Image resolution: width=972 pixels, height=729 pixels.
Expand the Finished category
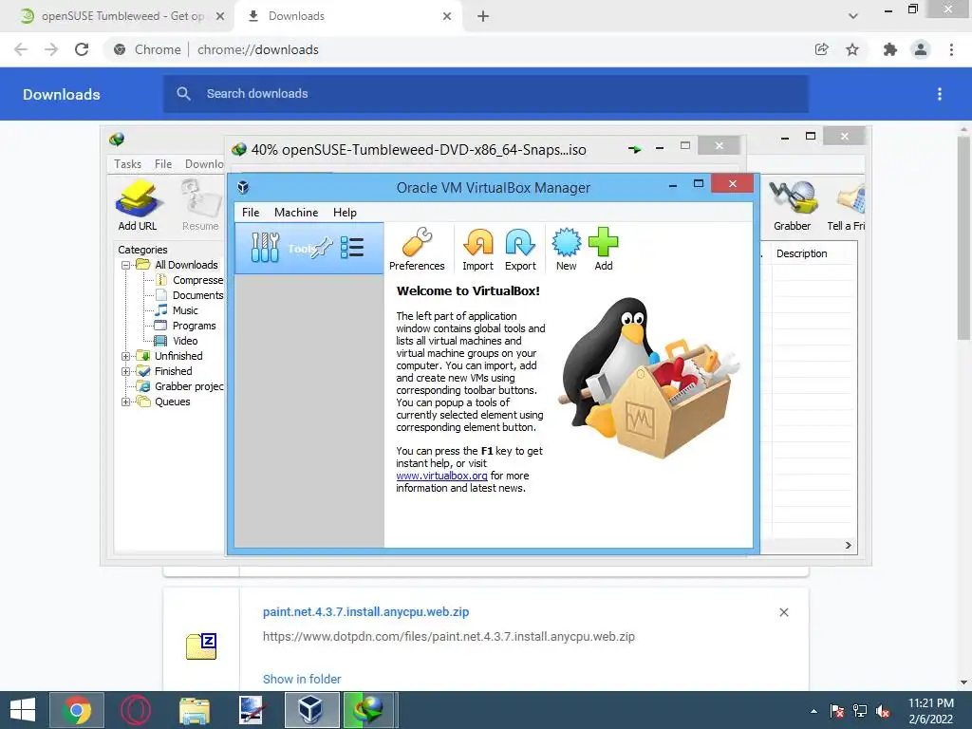126,371
